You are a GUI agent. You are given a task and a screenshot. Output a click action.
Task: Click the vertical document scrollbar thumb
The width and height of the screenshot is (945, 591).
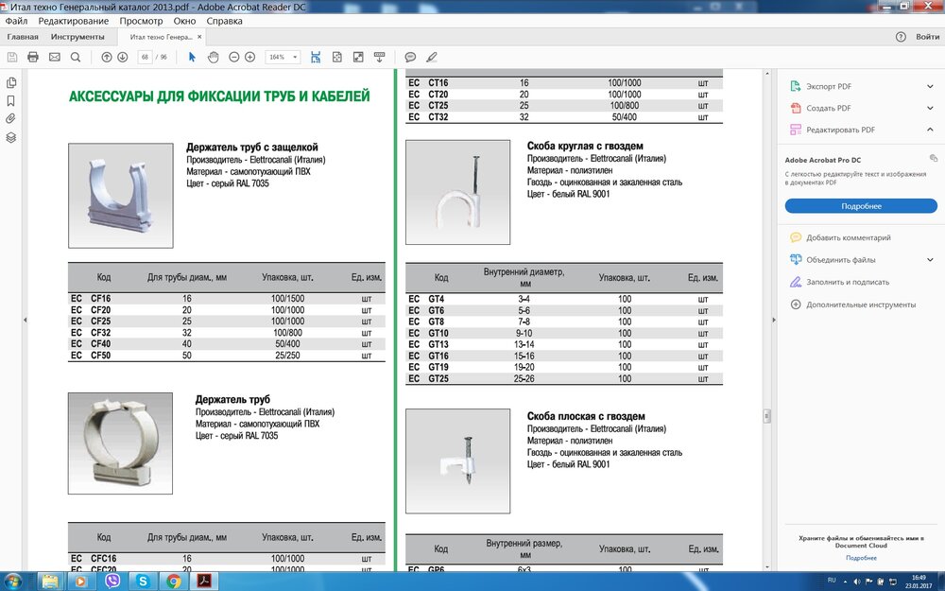pyautogui.click(x=766, y=416)
